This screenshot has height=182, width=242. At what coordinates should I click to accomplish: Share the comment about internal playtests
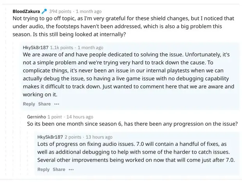click(x=44, y=104)
